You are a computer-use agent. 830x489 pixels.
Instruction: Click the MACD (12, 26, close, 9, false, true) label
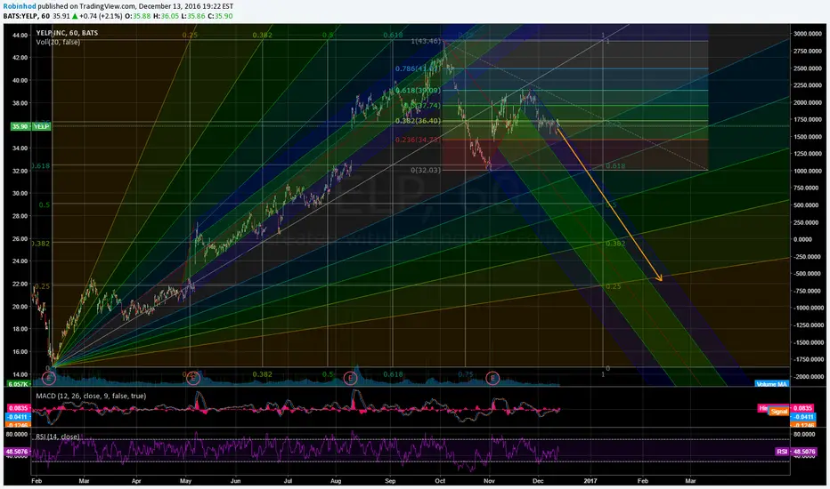(91, 396)
